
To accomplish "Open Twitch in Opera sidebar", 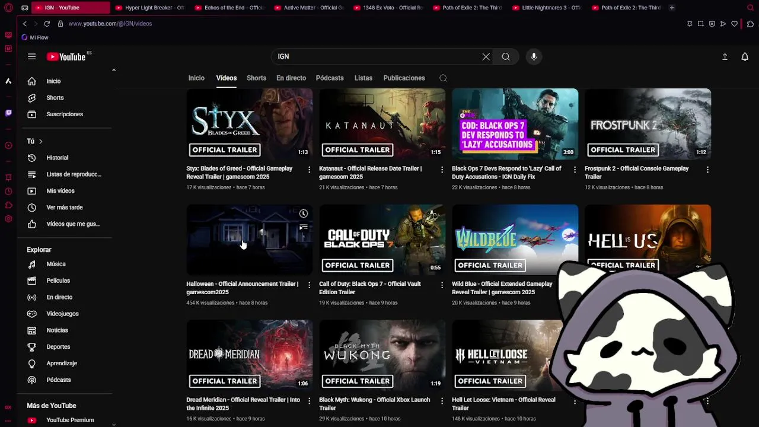I will (8, 113).
